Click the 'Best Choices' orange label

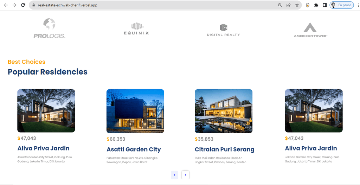tap(26, 62)
